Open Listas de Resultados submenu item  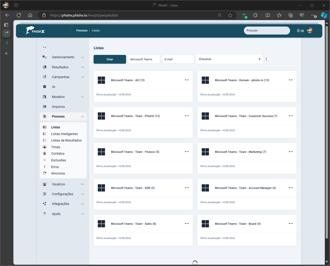pyautogui.click(x=66, y=140)
